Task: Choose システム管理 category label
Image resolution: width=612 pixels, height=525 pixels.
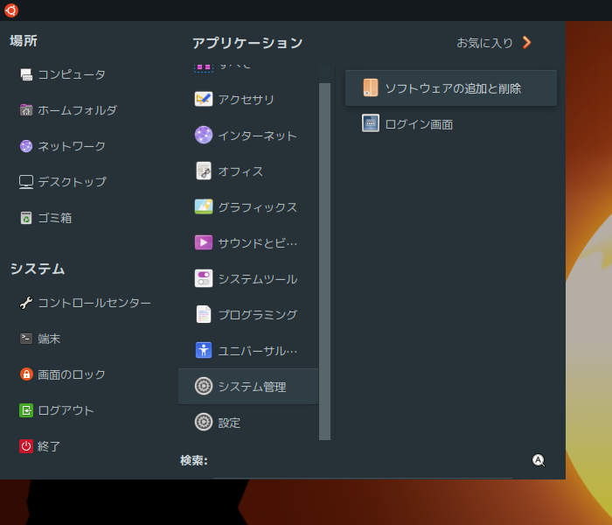Action: click(252, 387)
